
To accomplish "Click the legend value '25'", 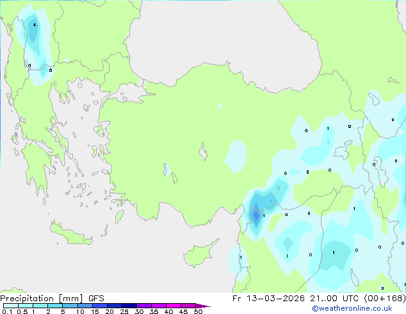I will click(124, 311).
